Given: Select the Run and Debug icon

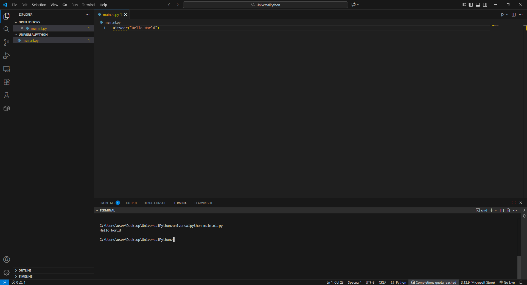Looking at the screenshot, I should [6, 56].
